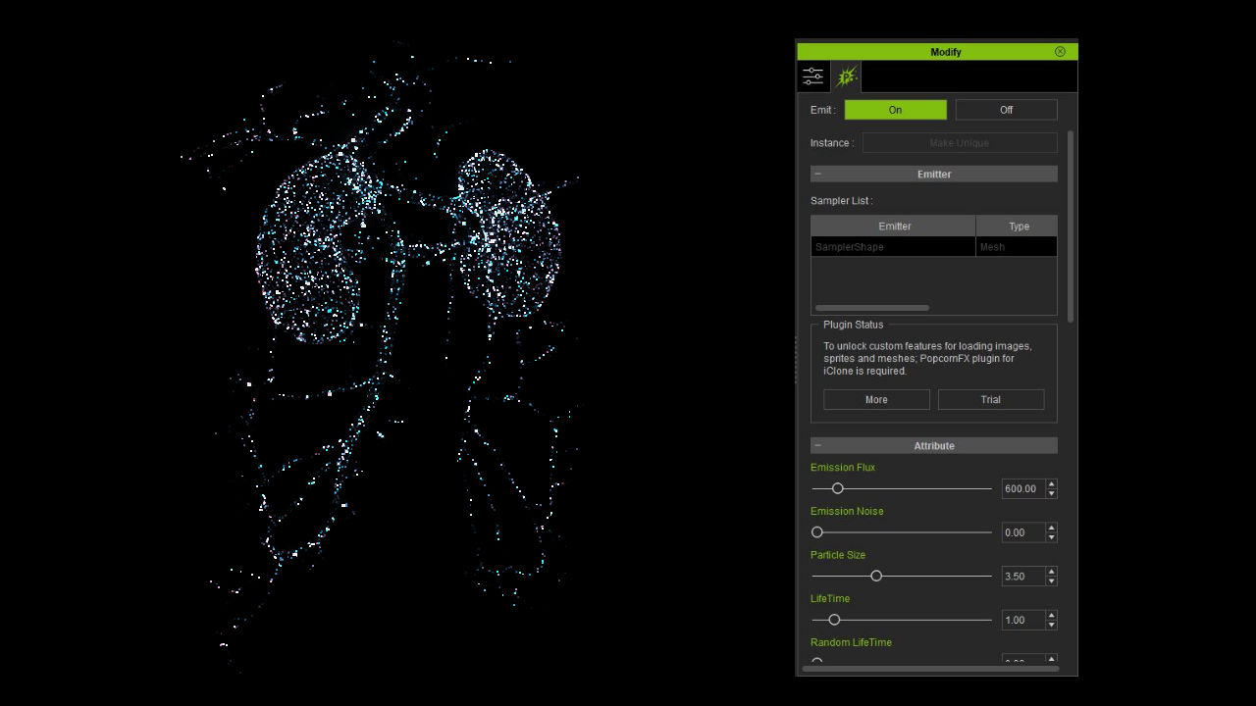
Task: Decrease Emission Flux with down arrow
Action: 1051,493
